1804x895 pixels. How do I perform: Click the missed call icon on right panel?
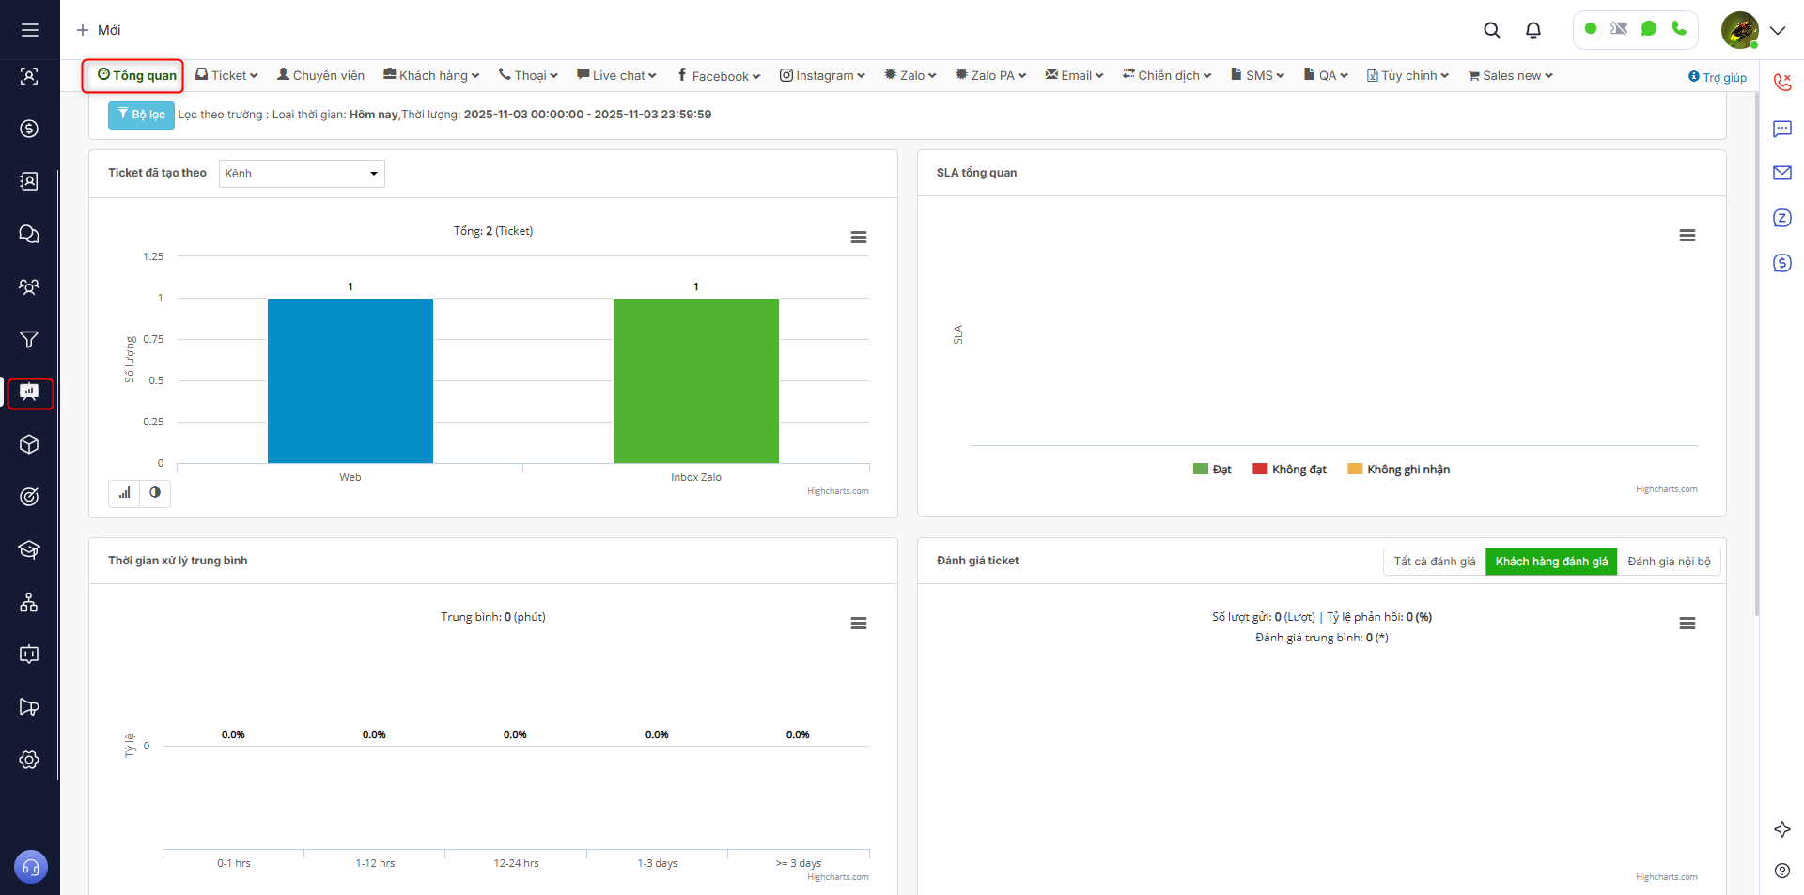(1781, 82)
